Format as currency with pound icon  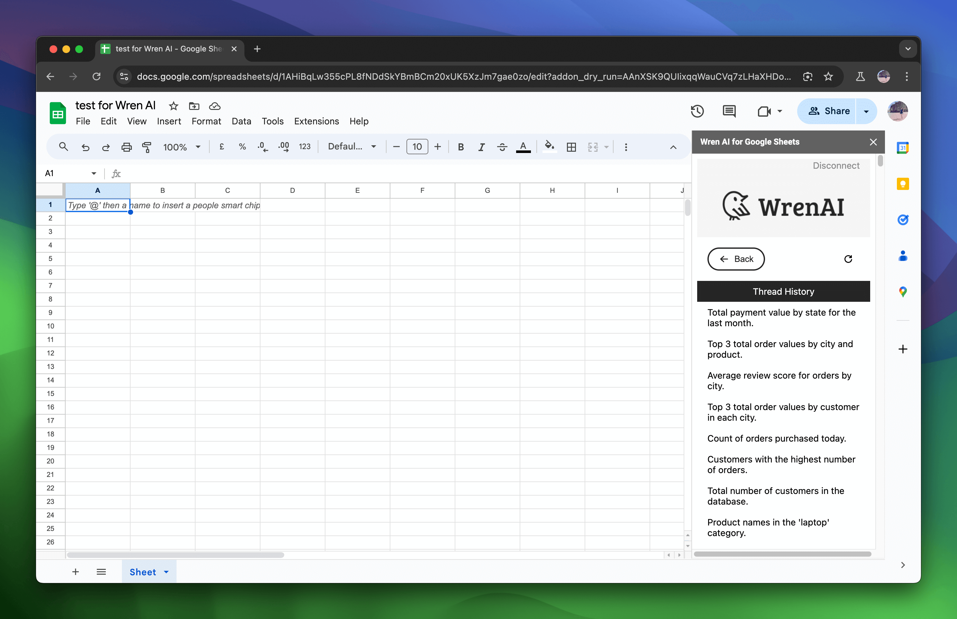click(x=222, y=147)
